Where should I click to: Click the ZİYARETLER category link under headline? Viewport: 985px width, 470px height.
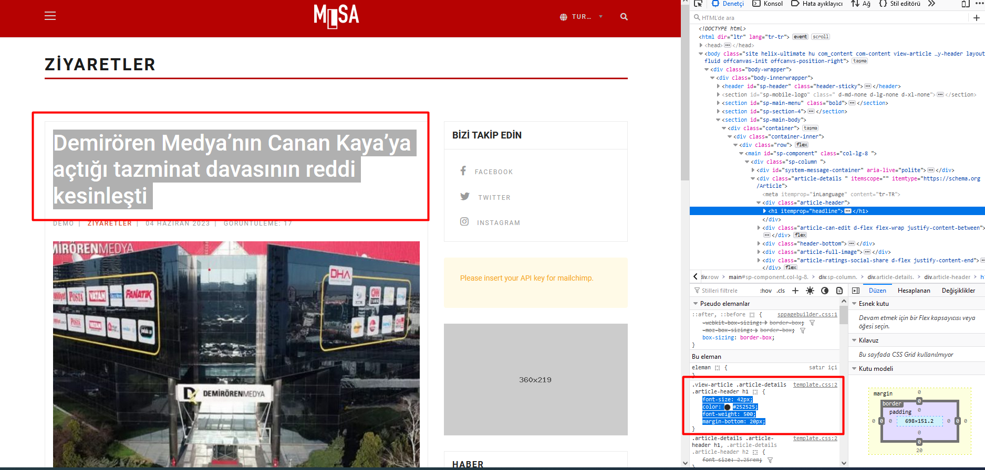click(110, 223)
